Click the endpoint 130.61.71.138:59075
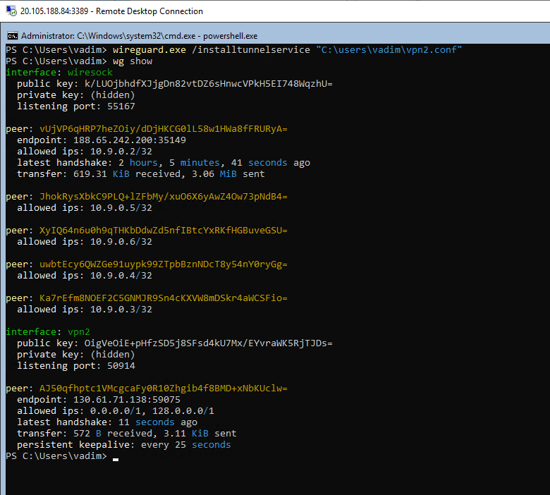550x495 pixels. tap(127, 400)
